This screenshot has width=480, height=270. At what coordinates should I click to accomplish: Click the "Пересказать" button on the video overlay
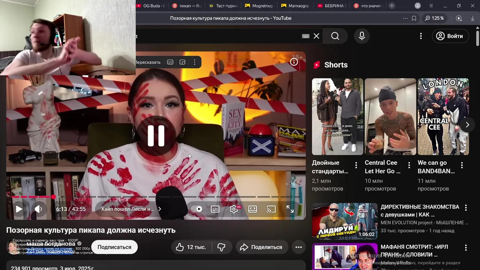point(148,62)
